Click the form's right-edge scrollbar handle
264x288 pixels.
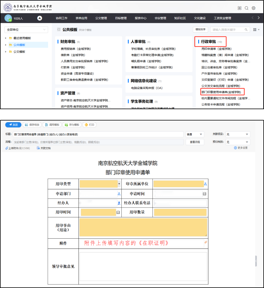tap(256, 261)
